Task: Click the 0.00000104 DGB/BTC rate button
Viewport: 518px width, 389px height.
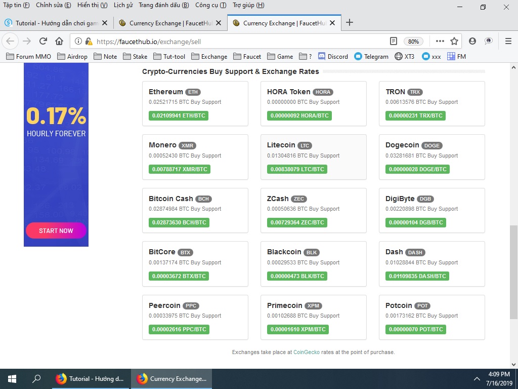Action: (x=416, y=222)
